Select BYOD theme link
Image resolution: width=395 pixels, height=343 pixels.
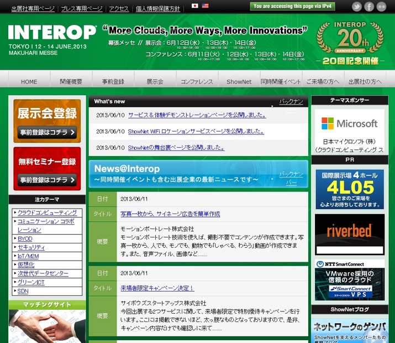click(x=25, y=238)
